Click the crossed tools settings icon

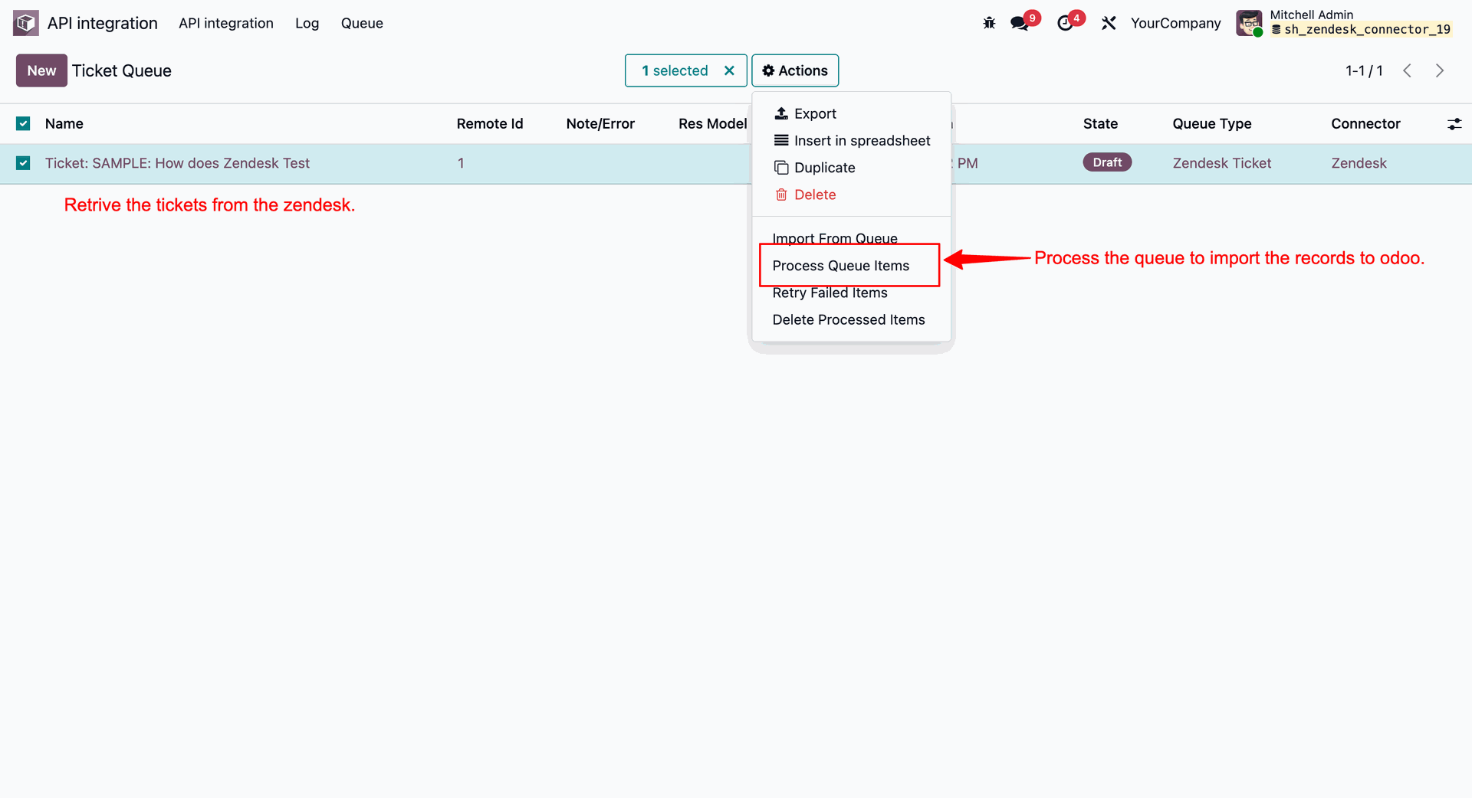pos(1109,23)
